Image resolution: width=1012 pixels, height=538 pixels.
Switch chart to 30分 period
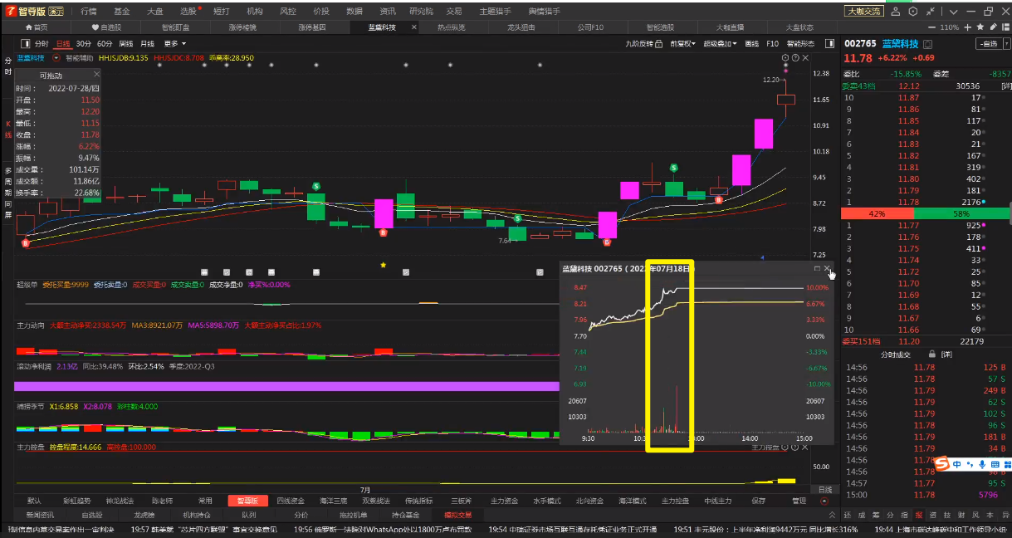pos(84,43)
